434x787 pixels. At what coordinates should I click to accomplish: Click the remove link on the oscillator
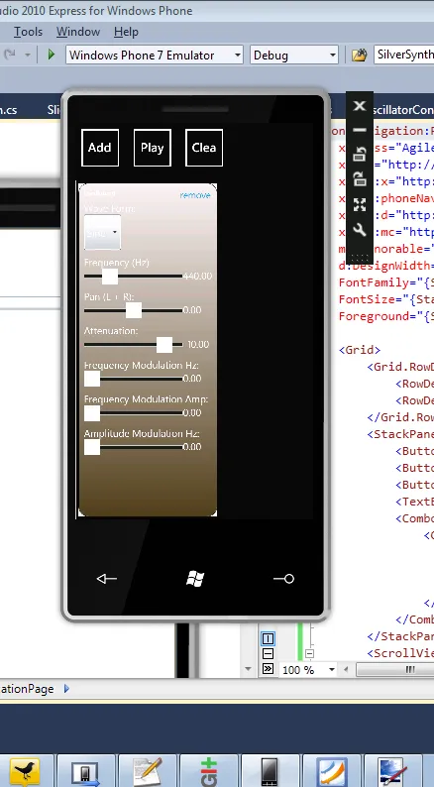[195, 194]
